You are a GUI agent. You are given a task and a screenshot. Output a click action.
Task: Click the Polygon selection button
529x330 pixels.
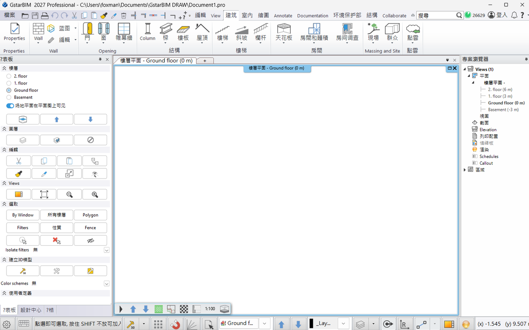tap(91, 215)
